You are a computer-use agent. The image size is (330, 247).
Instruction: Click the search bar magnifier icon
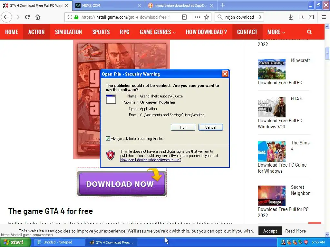(x=220, y=17)
